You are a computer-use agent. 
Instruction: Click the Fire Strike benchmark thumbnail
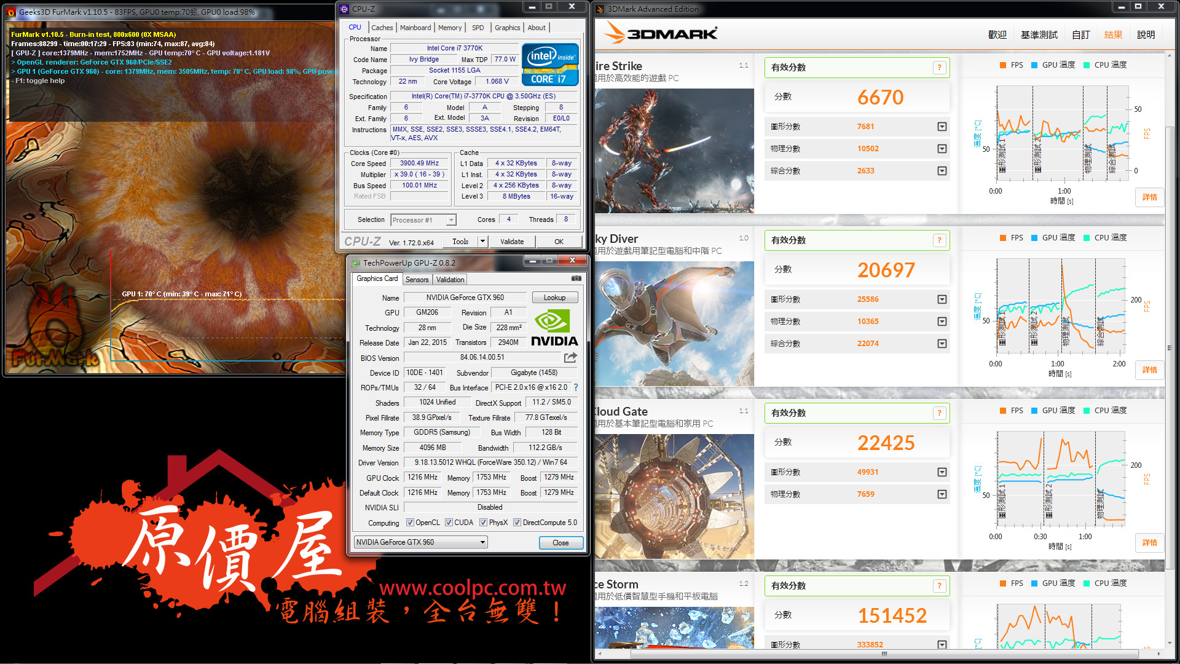674,151
